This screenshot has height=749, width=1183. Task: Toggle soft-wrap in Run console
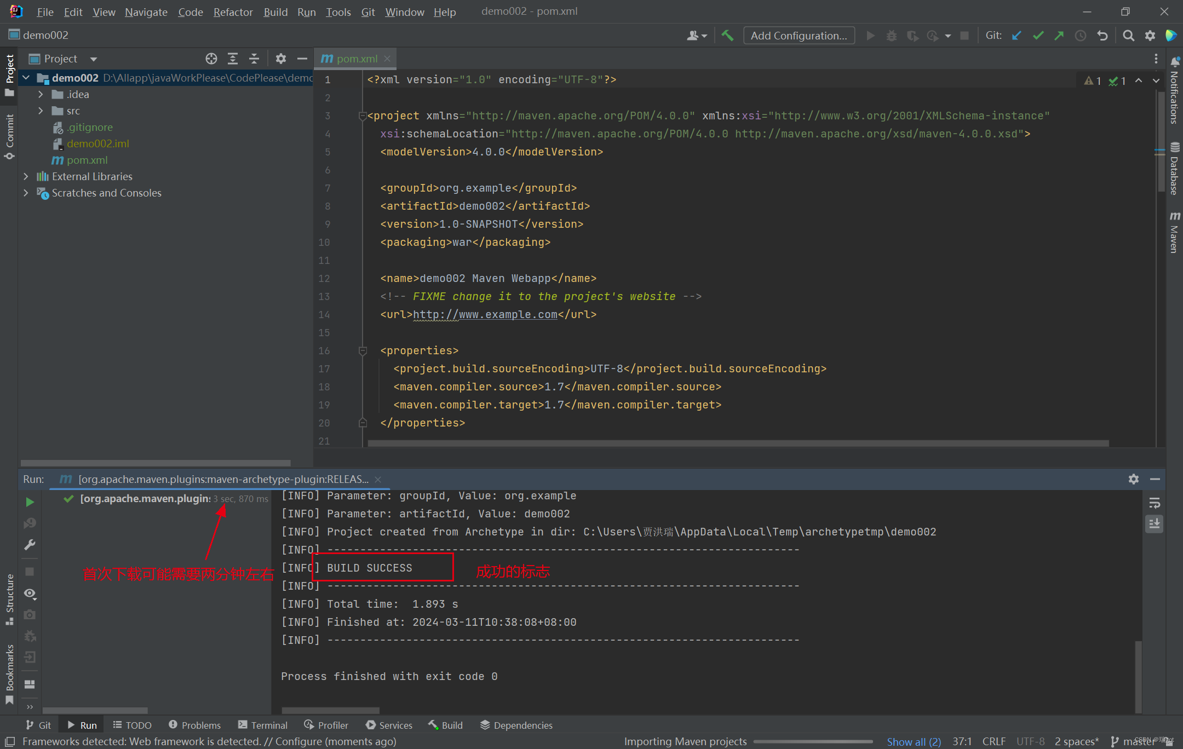pyautogui.click(x=1155, y=503)
